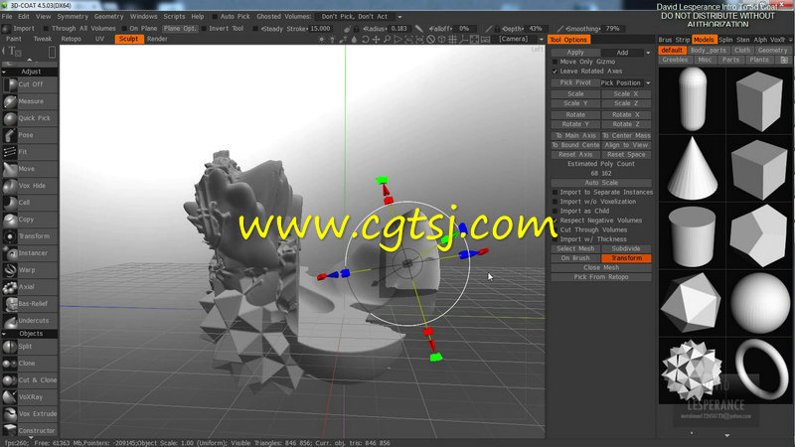Select the Cell tool
795x447 pixels.
[x=30, y=203]
